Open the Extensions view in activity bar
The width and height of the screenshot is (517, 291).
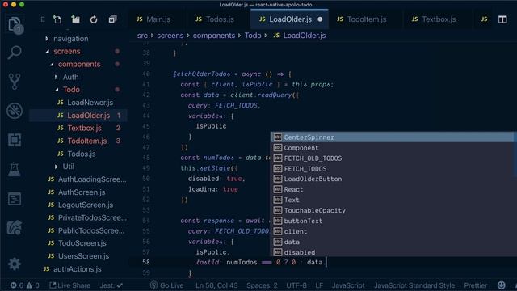[x=15, y=140]
